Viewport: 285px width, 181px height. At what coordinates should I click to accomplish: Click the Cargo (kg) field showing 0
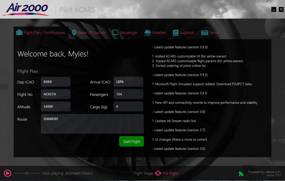(x=128, y=106)
